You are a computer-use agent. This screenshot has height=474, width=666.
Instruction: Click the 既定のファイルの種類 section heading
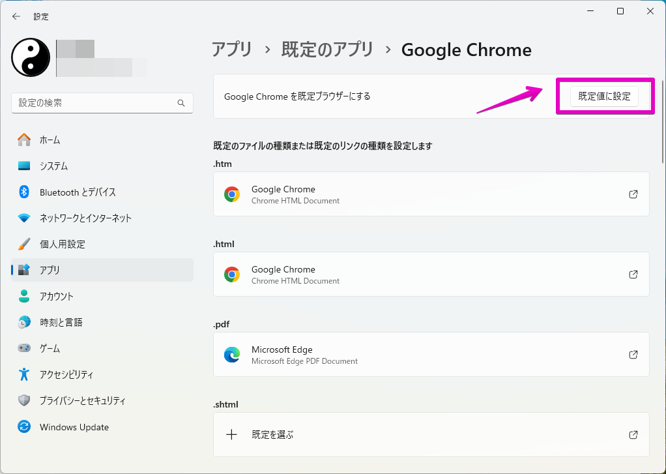pyautogui.click(x=323, y=146)
